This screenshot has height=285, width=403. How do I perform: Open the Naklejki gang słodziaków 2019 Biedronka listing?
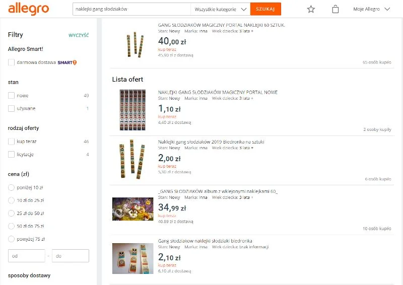[211, 142]
